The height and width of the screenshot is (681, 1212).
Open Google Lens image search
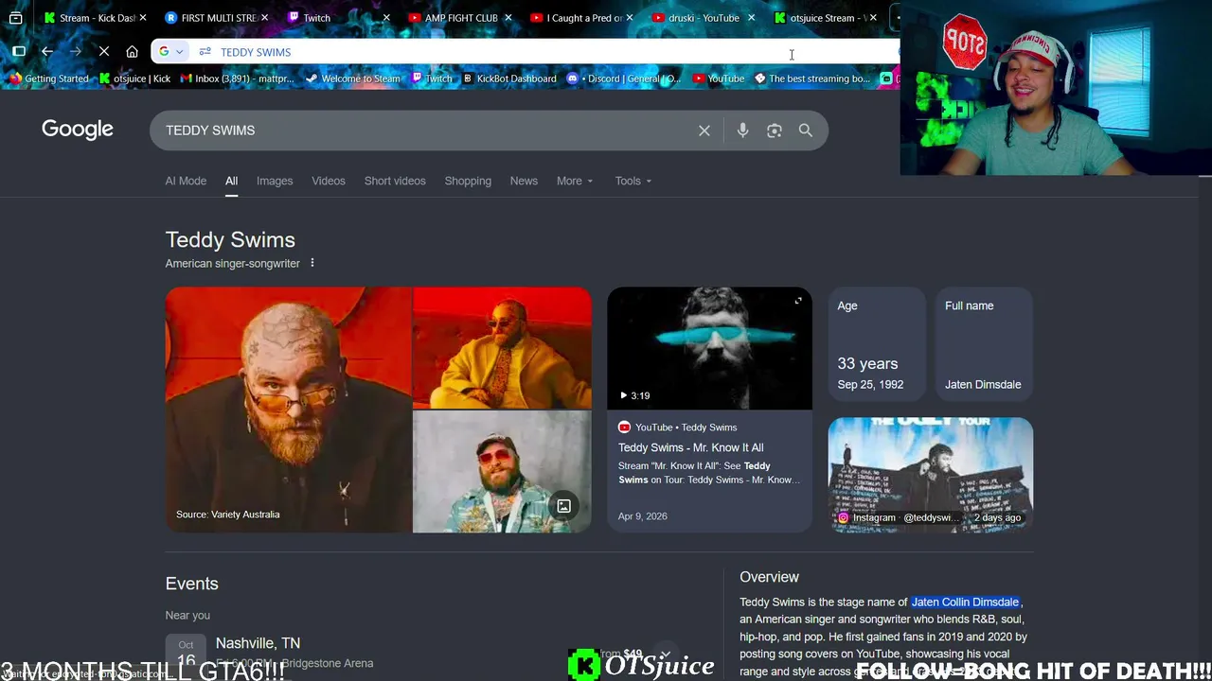(775, 131)
